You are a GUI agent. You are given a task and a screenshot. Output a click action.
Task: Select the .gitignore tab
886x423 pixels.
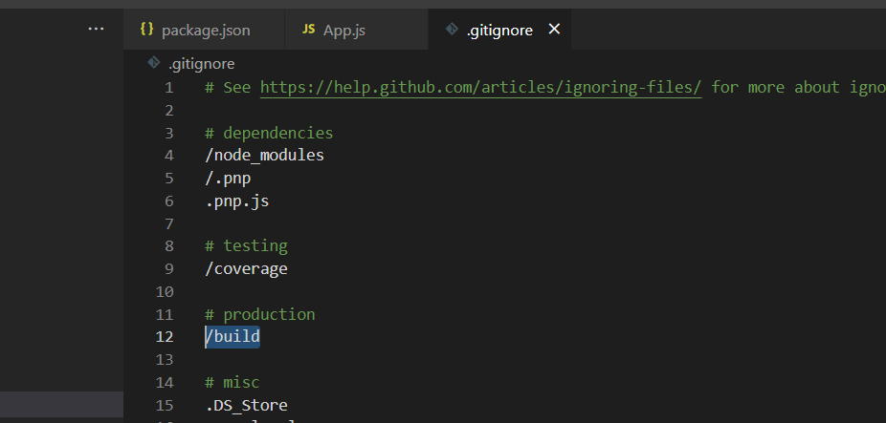[499, 30]
